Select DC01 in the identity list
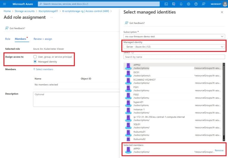The width and height of the screenshot is (228, 158). coord(173,74)
